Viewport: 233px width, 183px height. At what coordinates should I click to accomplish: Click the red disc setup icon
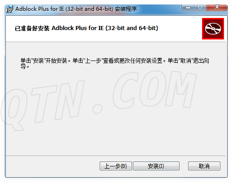click(x=213, y=29)
